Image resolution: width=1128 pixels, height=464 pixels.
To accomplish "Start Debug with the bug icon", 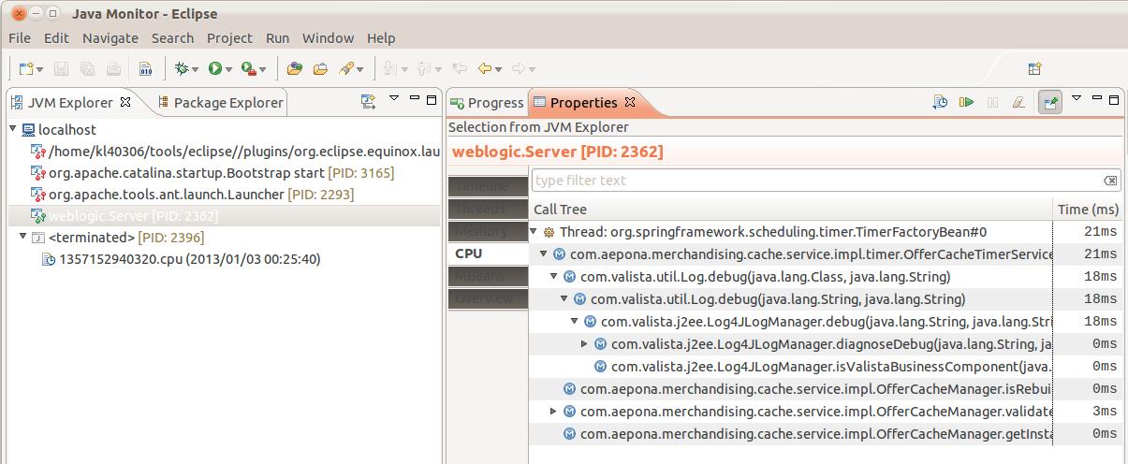I will [x=182, y=68].
